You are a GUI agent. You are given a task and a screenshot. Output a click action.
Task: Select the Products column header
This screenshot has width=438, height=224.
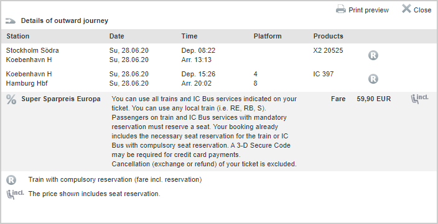tap(328, 36)
